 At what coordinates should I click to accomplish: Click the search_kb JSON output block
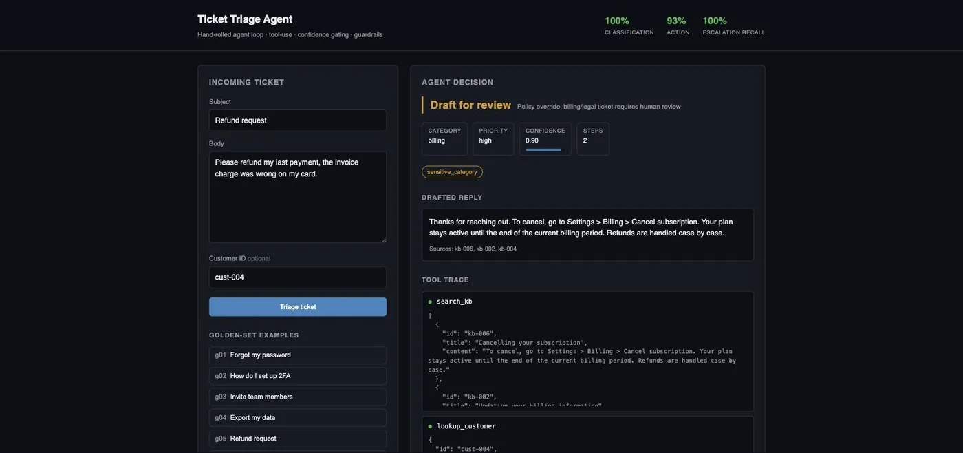pyautogui.click(x=587, y=359)
